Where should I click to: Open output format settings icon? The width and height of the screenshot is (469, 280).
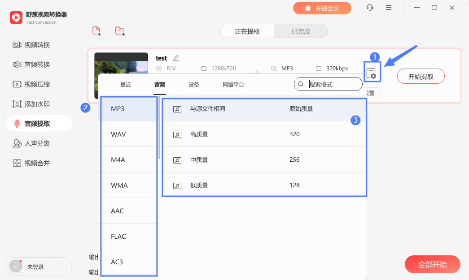pyautogui.click(x=372, y=73)
